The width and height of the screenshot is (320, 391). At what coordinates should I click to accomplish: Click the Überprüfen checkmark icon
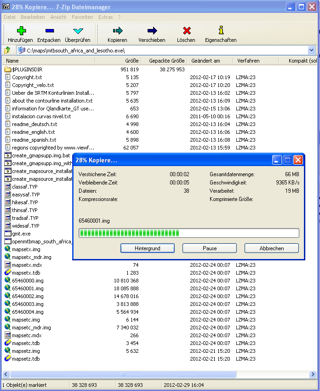click(x=78, y=31)
